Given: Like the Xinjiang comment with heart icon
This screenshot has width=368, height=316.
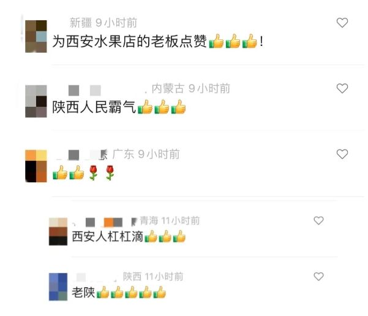Looking at the screenshot, I should [342, 23].
